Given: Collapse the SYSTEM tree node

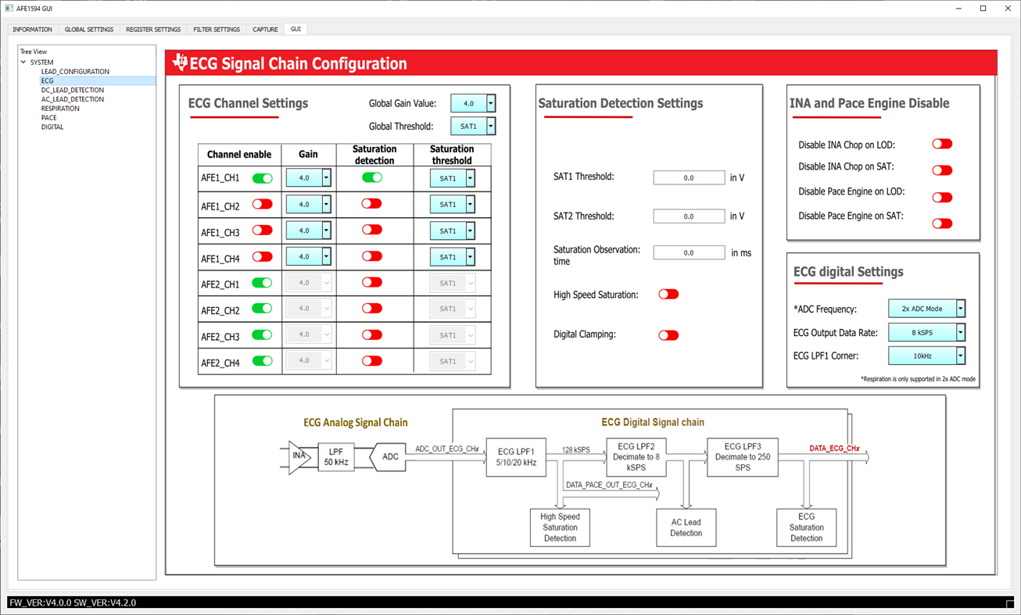Looking at the screenshot, I should tap(23, 62).
